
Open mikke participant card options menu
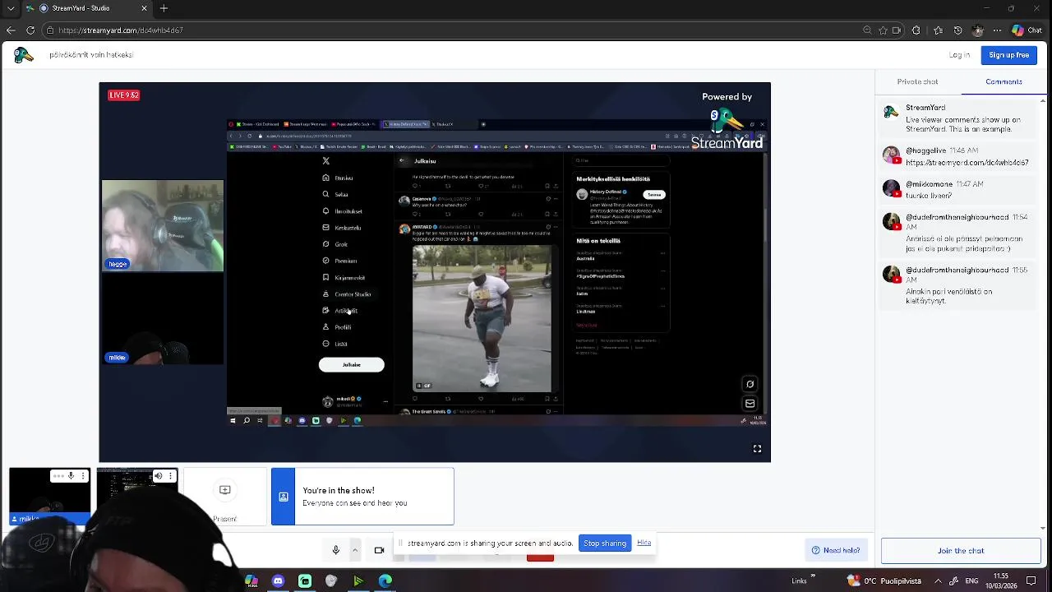(82, 475)
